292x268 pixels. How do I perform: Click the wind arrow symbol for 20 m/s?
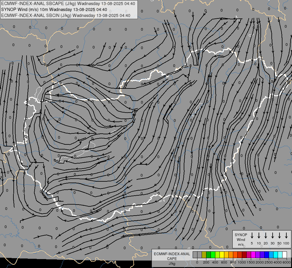(x=265, y=236)
